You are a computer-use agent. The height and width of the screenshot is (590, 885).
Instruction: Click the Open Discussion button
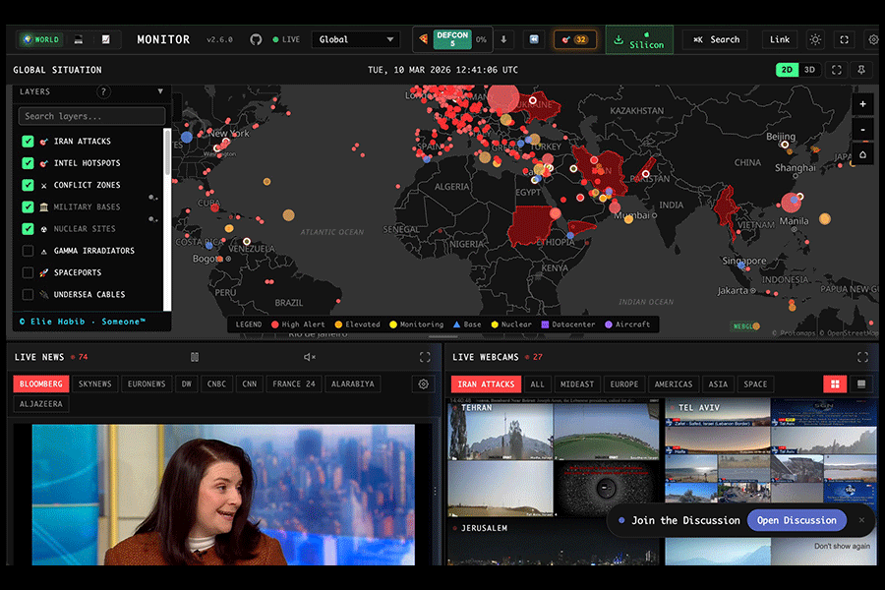[x=796, y=520]
